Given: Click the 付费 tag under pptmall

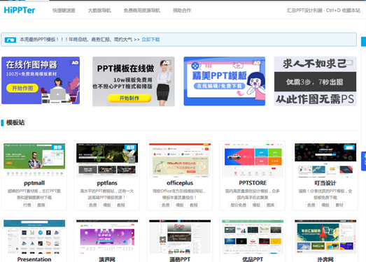Looking at the screenshot, I should pos(27,205).
